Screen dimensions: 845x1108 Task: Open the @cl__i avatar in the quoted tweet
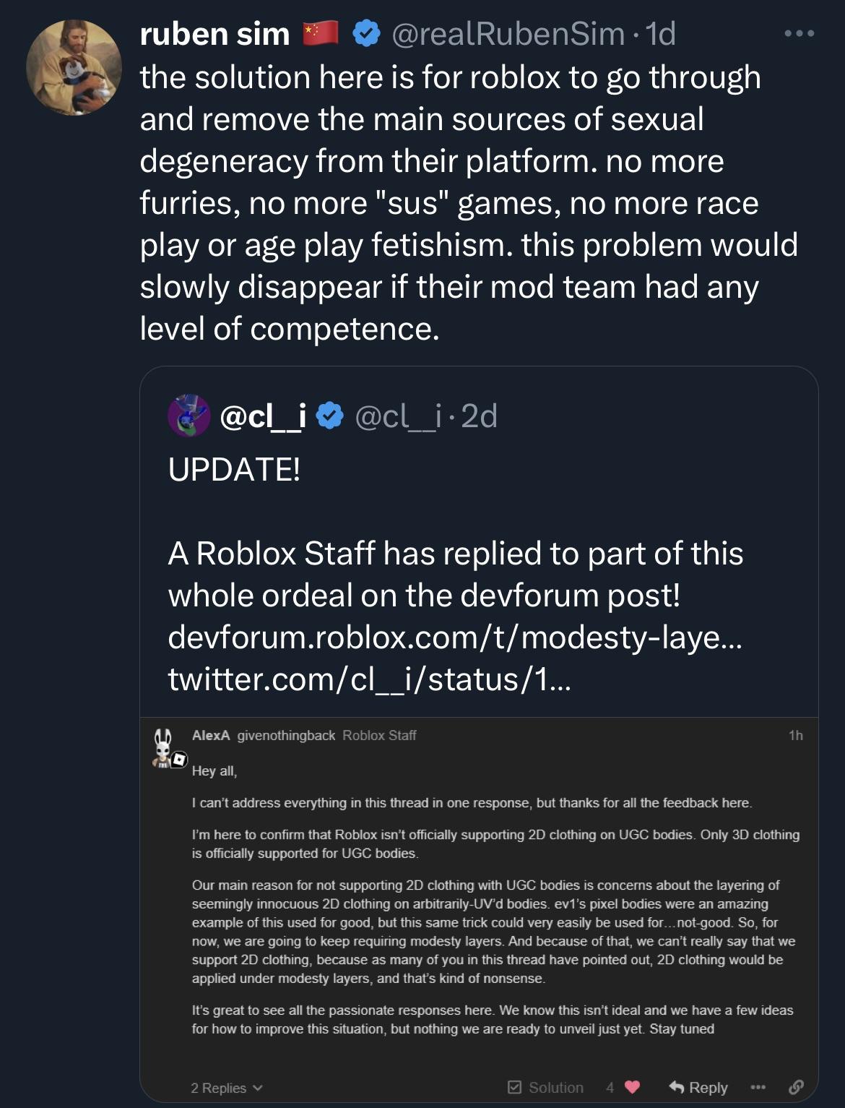pos(188,416)
